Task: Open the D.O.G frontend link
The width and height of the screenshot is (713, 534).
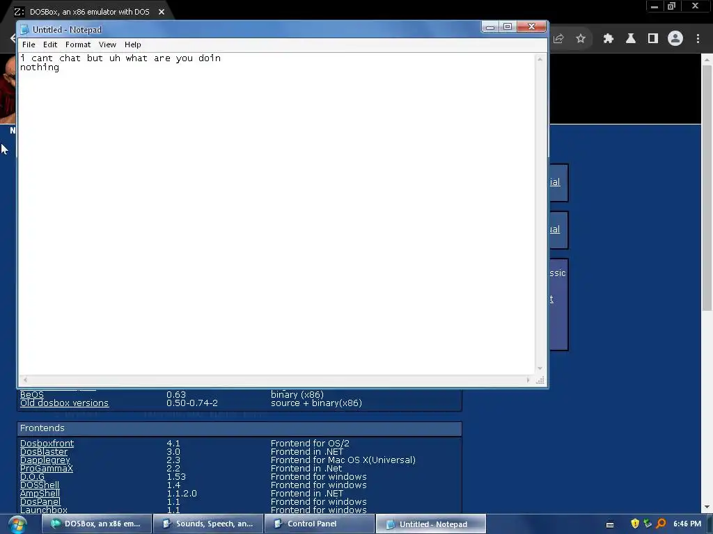Action: [x=32, y=477]
